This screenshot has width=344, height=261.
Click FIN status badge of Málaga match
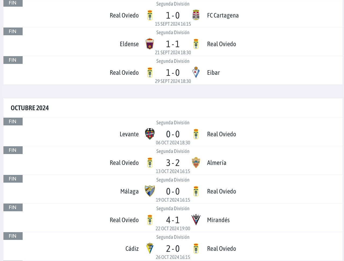[13, 179]
